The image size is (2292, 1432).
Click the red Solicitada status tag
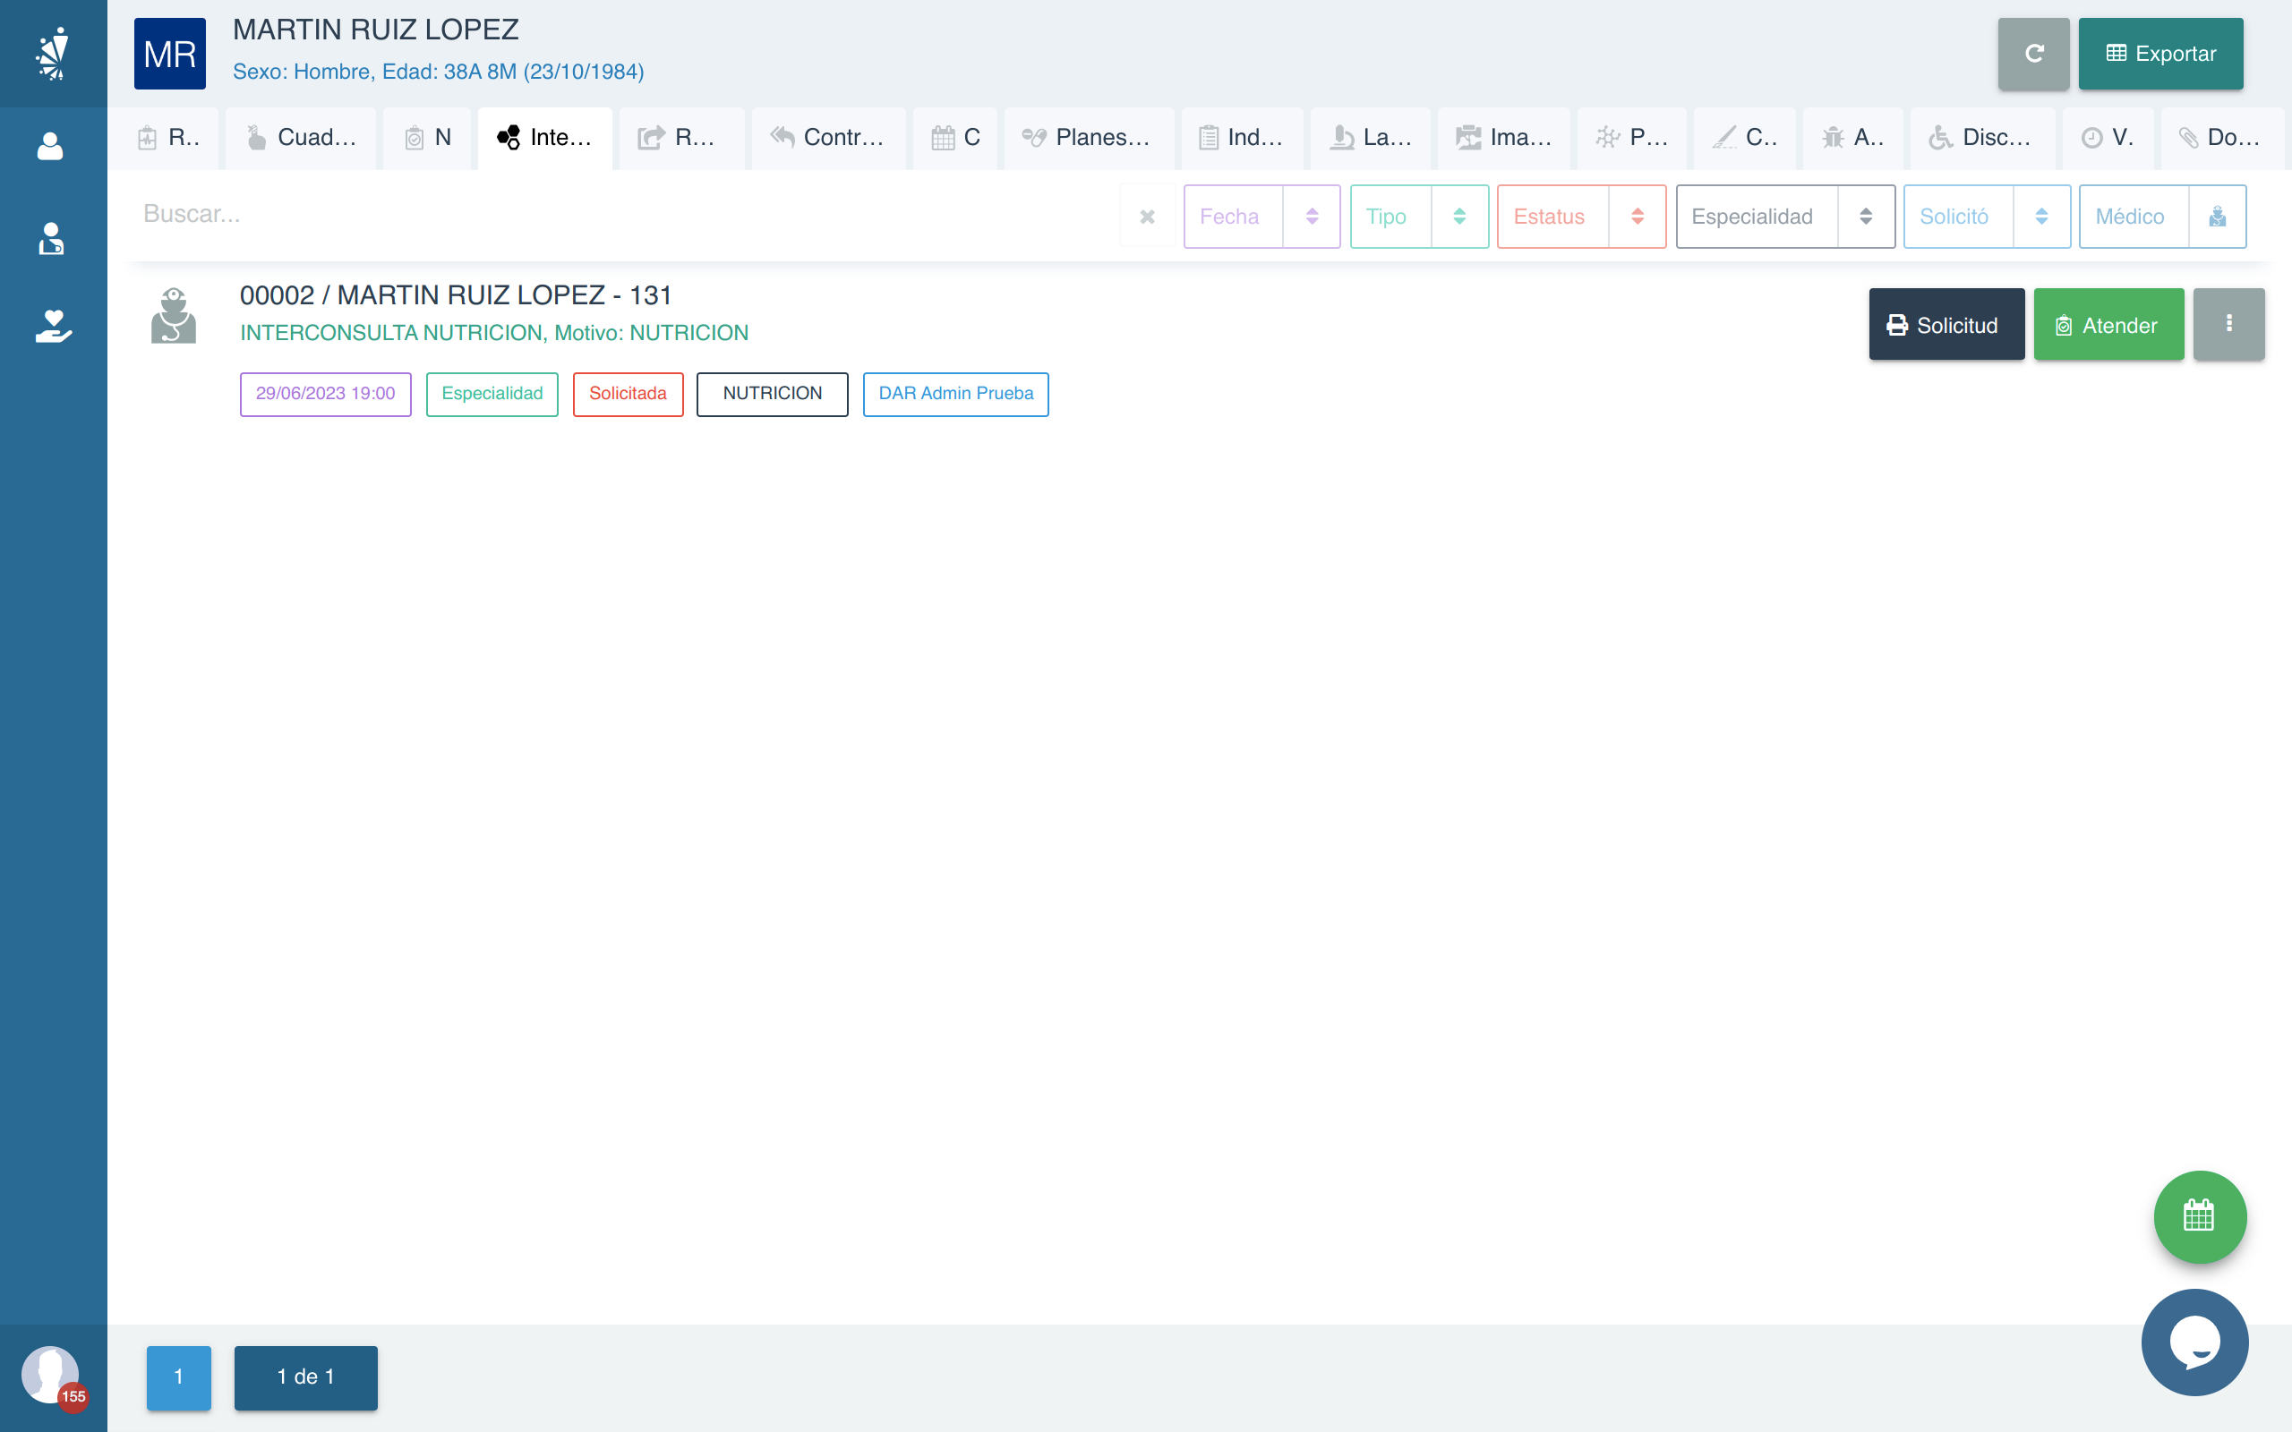point(627,394)
